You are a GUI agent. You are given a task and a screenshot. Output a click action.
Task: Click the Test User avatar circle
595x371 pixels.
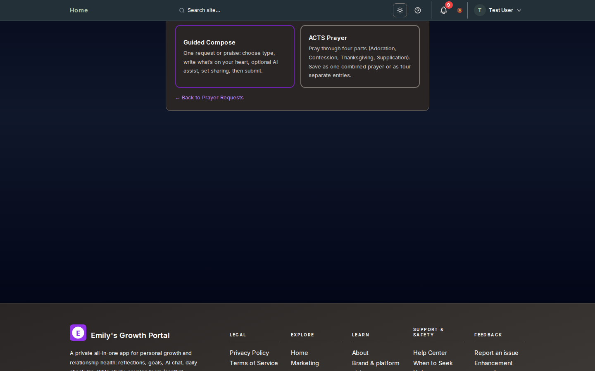(x=479, y=10)
